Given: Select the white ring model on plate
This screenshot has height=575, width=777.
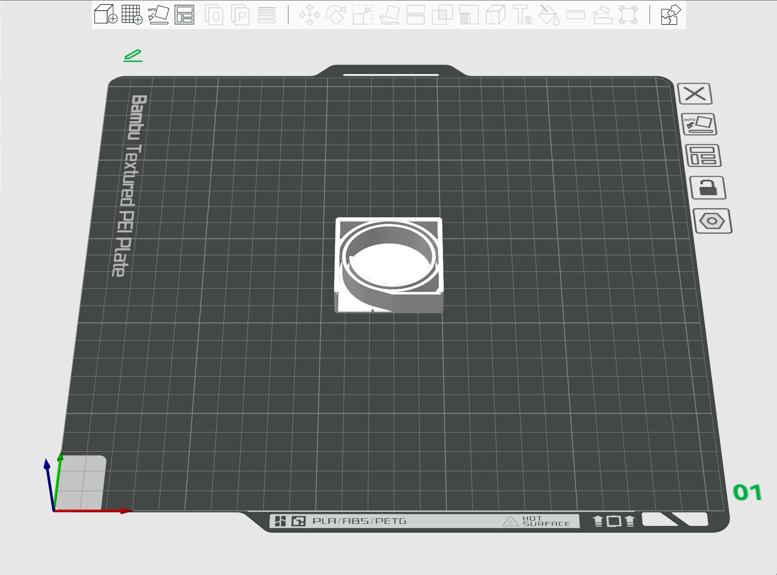Looking at the screenshot, I should coord(388,266).
